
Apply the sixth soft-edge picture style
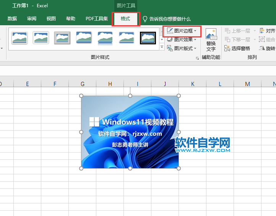127,37
